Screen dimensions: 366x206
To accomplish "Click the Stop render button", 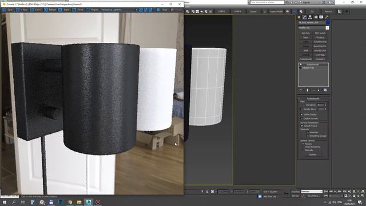I will pos(162,10).
